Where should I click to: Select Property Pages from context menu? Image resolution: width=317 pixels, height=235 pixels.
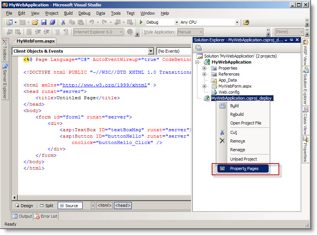pyautogui.click(x=244, y=168)
